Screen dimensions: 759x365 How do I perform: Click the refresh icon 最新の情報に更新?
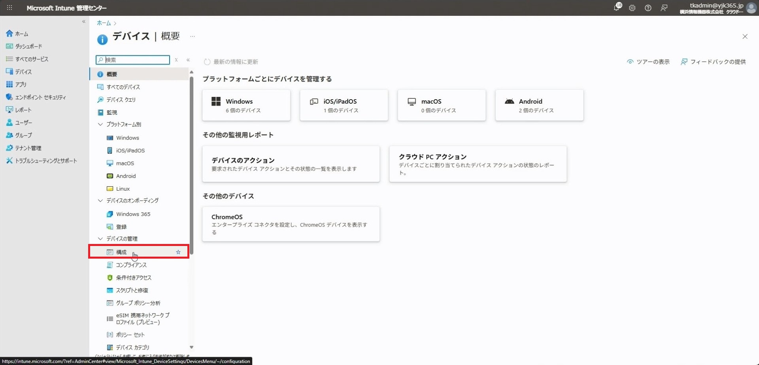[x=207, y=62]
